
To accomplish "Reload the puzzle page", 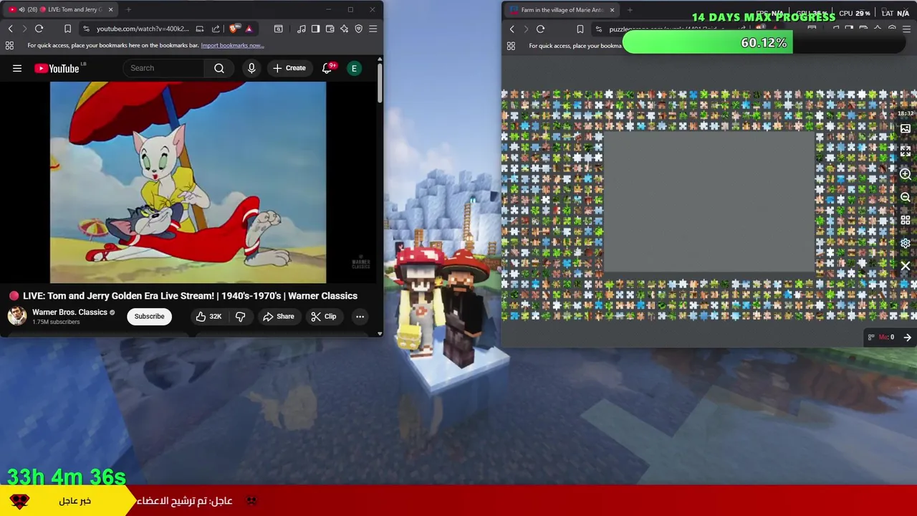I will [x=541, y=29].
